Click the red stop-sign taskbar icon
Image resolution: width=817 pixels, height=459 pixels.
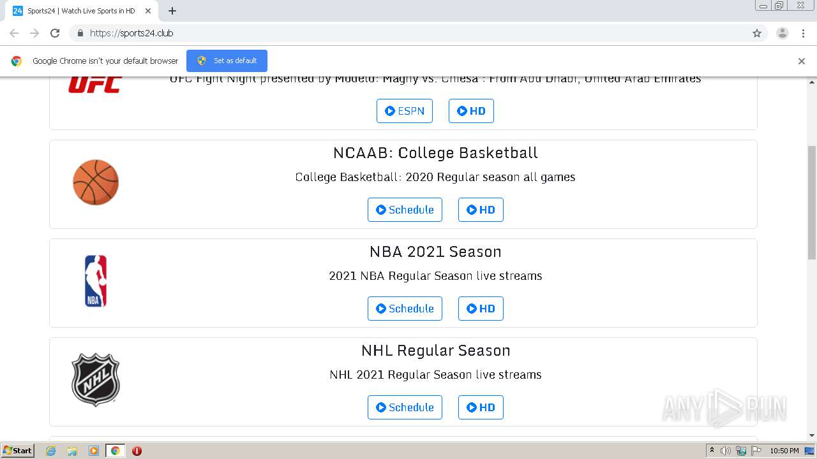click(x=137, y=451)
